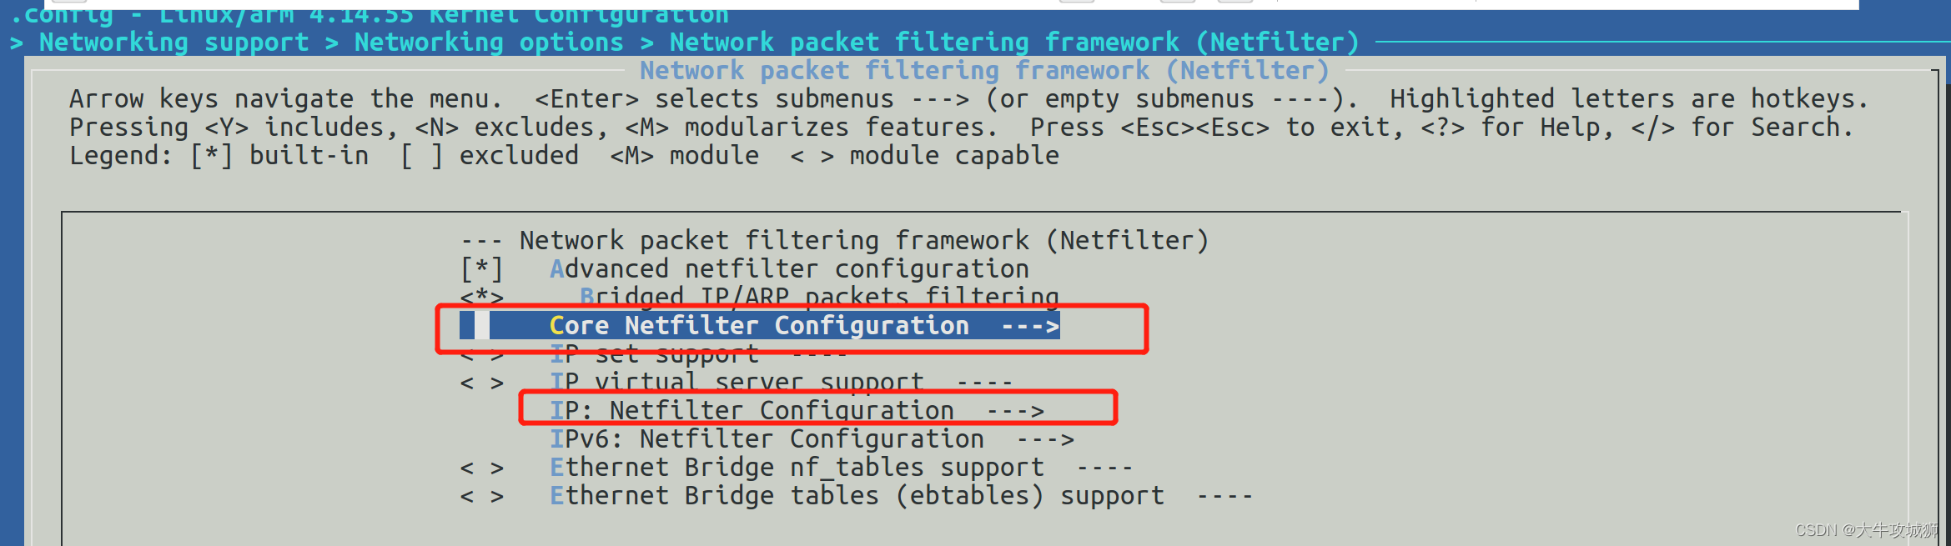1951x546 pixels.
Task: Click the Legend line text
Action: tap(564, 155)
